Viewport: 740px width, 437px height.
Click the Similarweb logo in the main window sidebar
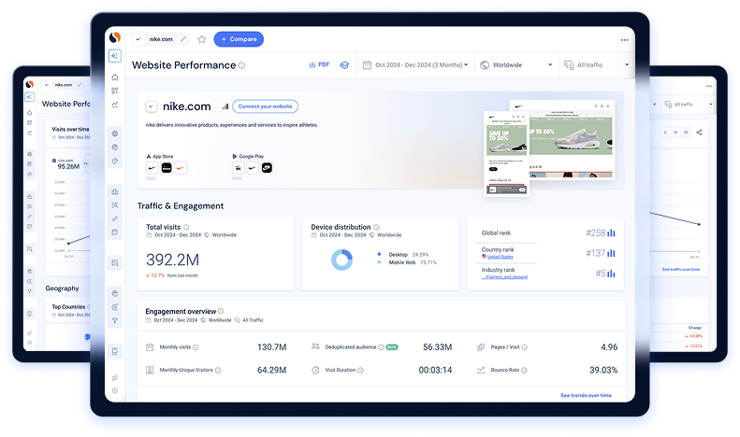115,37
